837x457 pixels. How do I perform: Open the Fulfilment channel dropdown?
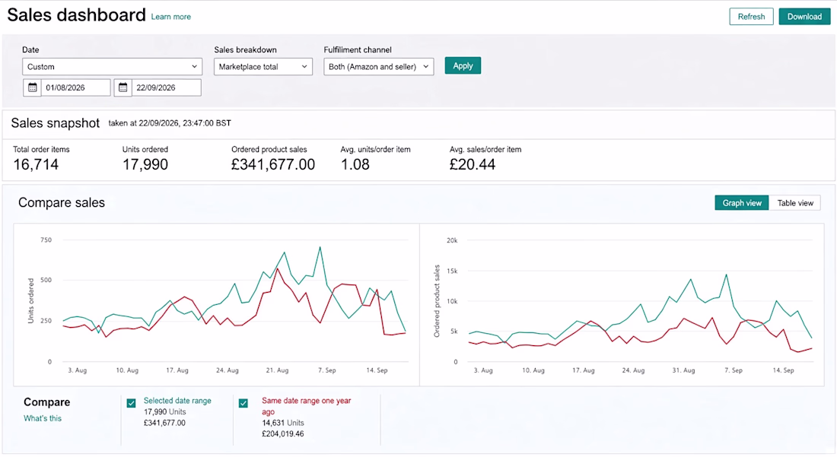[378, 67]
